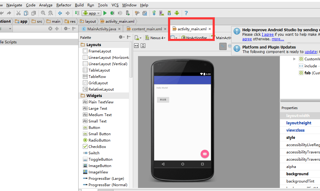Select the include item in component tree
The width and height of the screenshot is (320, 191).
coord(309,66)
